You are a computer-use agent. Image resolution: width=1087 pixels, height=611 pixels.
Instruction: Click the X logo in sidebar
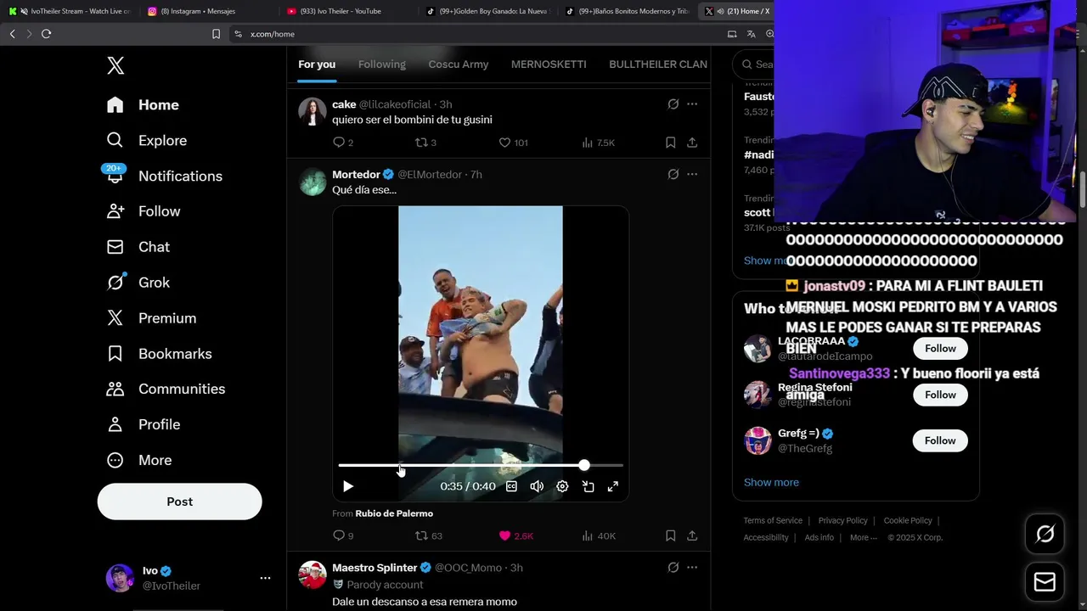[115, 65]
